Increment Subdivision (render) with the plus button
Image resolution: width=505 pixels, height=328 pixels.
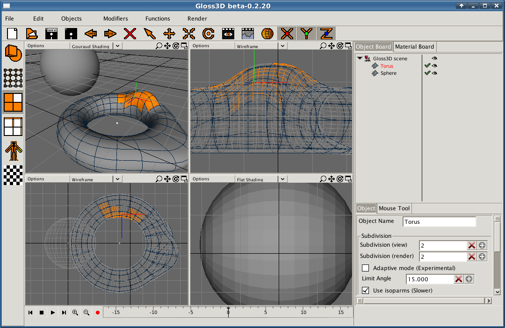point(482,257)
